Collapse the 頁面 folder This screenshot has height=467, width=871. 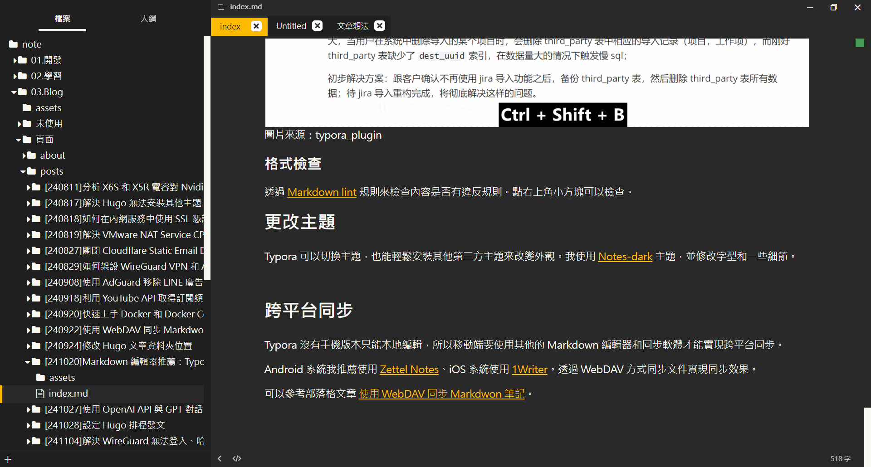(19, 140)
